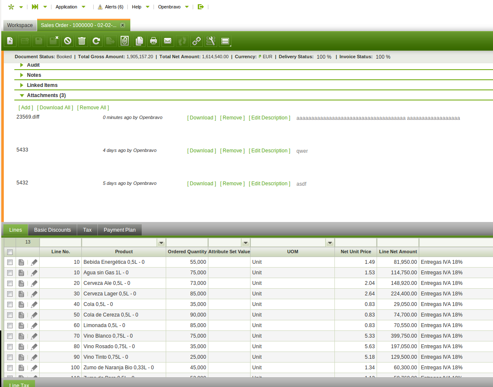Edit the Cerveza Ale line with pencil icon
The height and width of the screenshot is (387, 493).
(34, 283)
